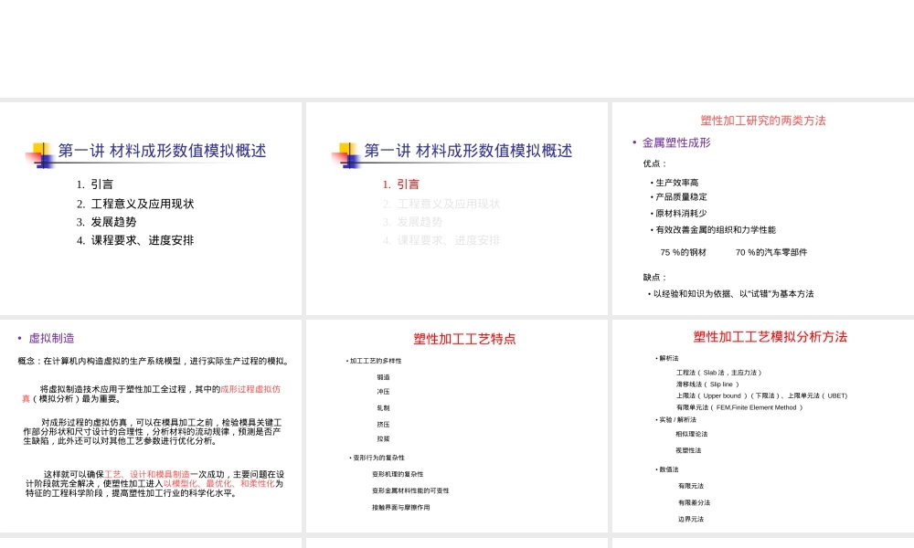The height and width of the screenshot is (548, 914).
Task: Click the bullet 加工工艺的多样性
Action: click(x=376, y=361)
